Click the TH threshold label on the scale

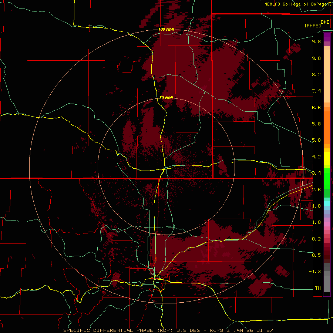pos(318,288)
